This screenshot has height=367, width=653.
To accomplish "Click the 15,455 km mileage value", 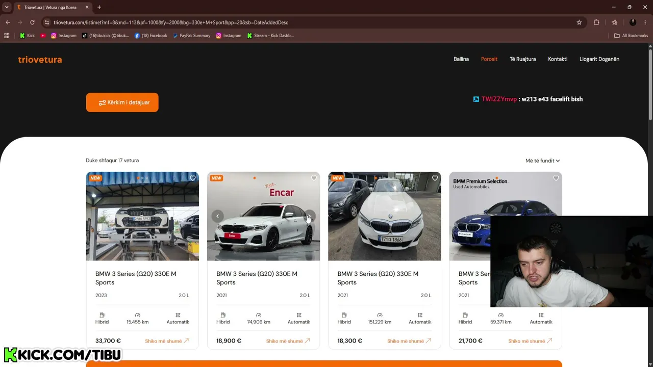I will coord(137,322).
